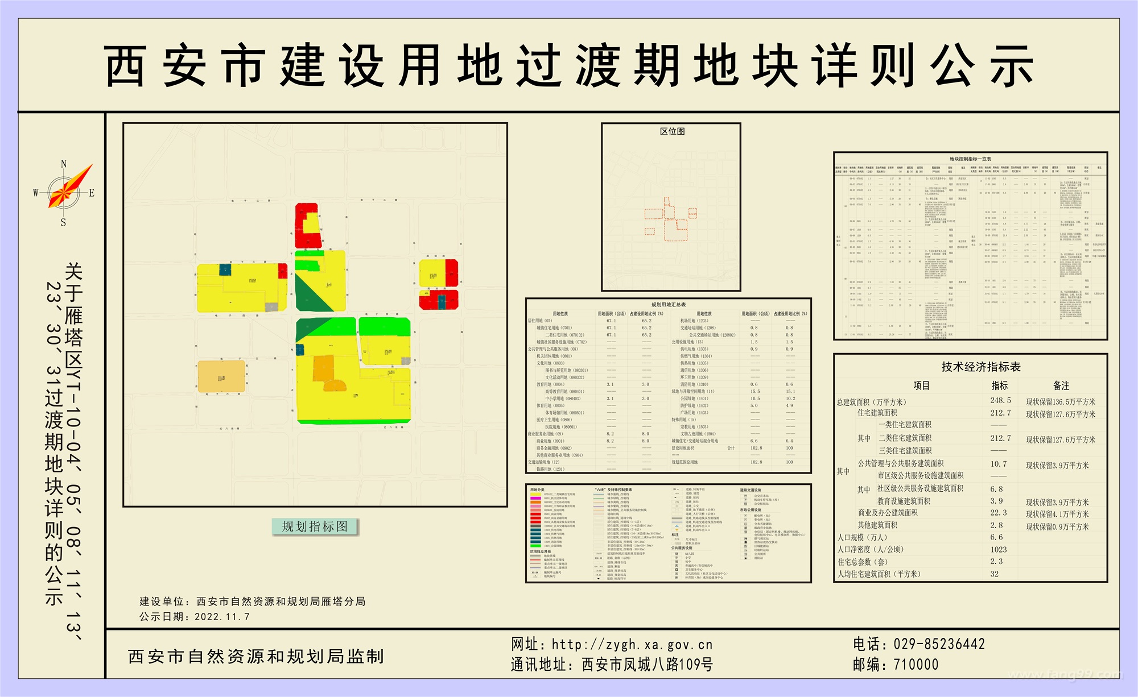Click the 消防站 legend symbol
The width and height of the screenshot is (1138, 697).
pyautogui.click(x=745, y=558)
